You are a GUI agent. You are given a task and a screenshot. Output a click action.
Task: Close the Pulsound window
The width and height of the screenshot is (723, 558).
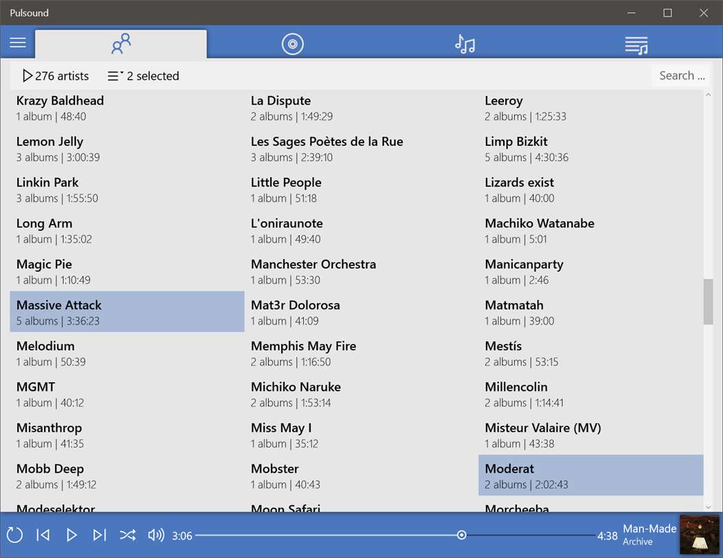pyautogui.click(x=704, y=12)
